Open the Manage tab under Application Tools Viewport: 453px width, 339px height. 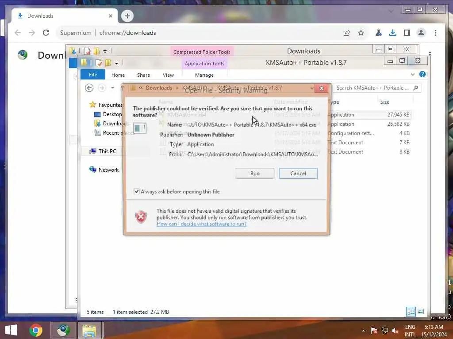(x=204, y=75)
